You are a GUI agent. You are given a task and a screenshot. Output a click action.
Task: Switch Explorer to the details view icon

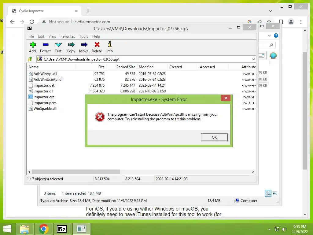(268, 193)
